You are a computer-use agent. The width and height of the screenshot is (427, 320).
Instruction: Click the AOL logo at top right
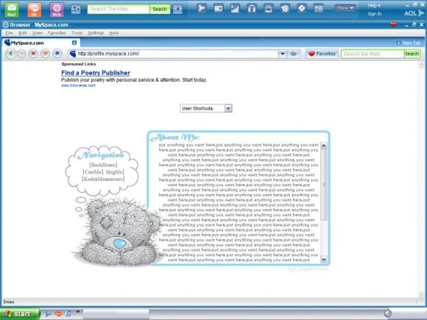(x=414, y=13)
